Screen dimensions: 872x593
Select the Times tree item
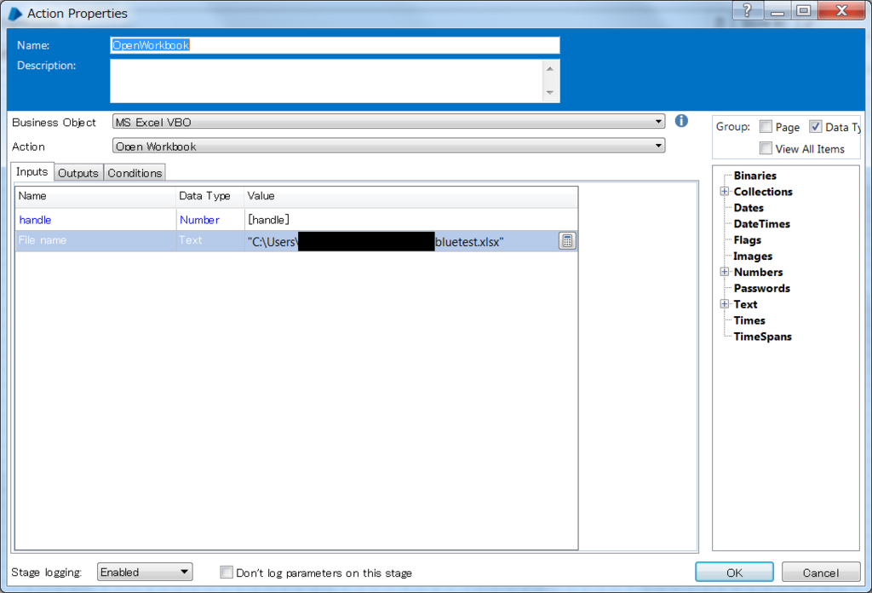point(749,320)
